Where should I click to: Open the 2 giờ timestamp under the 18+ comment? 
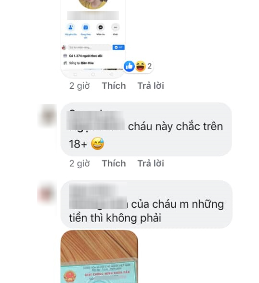[x=79, y=163]
